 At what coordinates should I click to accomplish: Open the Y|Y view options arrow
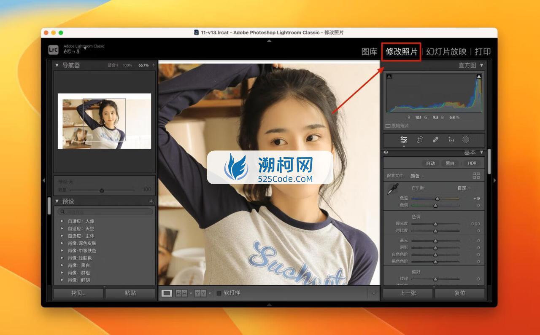[x=210, y=293]
